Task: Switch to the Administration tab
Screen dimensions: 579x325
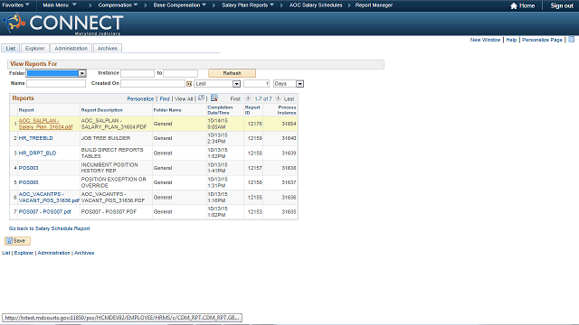Action: click(71, 48)
